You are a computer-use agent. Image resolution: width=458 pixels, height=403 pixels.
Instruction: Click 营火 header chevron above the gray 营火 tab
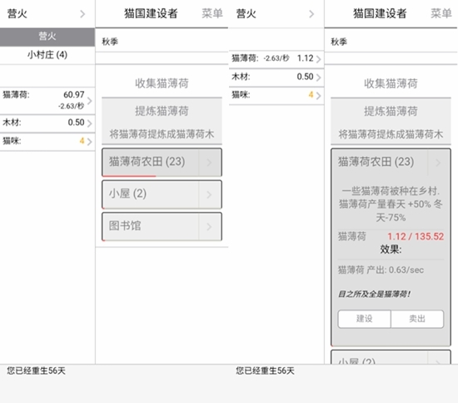(x=82, y=13)
